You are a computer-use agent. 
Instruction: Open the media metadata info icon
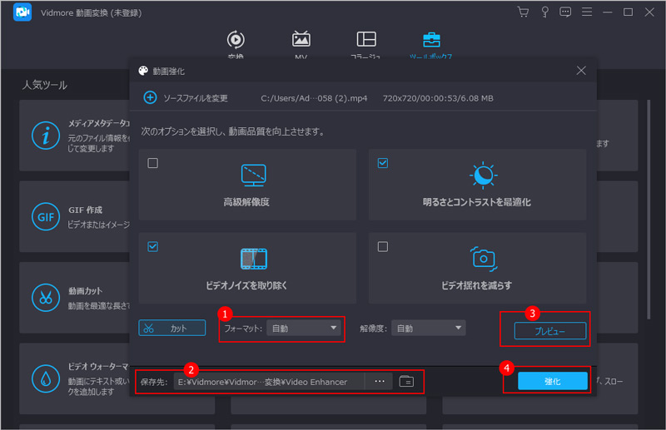[46, 136]
